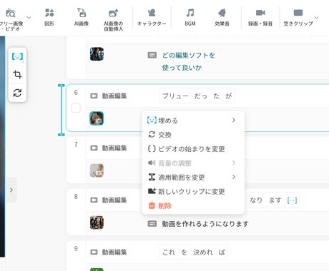
Task: Select the silence marker after ます in scene 8
Action: tap(292, 200)
